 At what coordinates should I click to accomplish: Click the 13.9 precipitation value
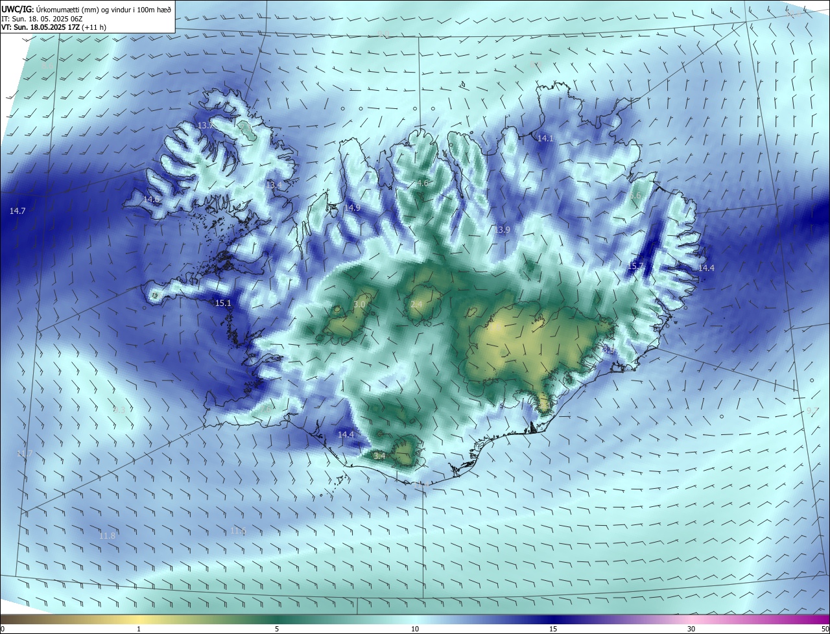coord(502,230)
